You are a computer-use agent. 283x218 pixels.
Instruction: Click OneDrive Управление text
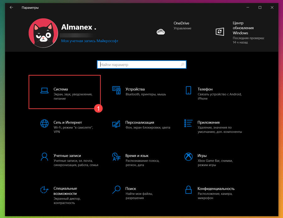click(182, 28)
